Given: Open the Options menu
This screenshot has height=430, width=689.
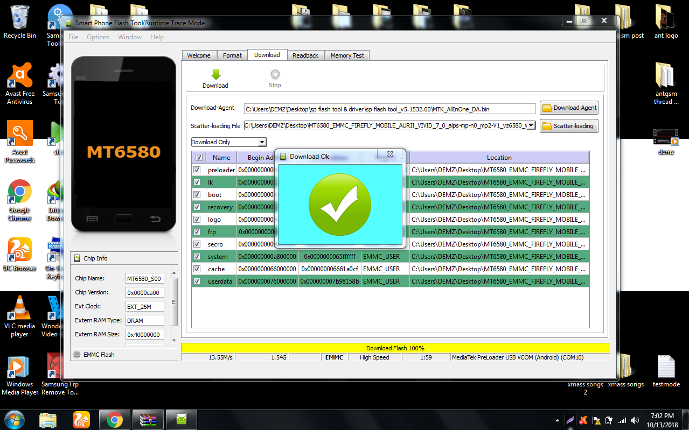Looking at the screenshot, I should click(98, 37).
